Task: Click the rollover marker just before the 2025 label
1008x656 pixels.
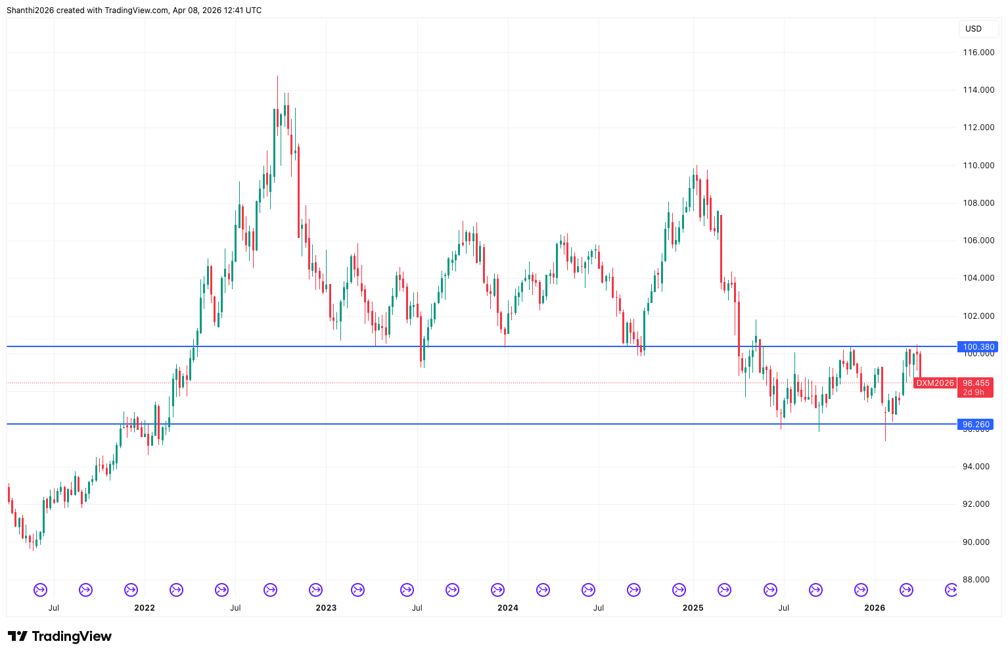Action: [x=679, y=590]
